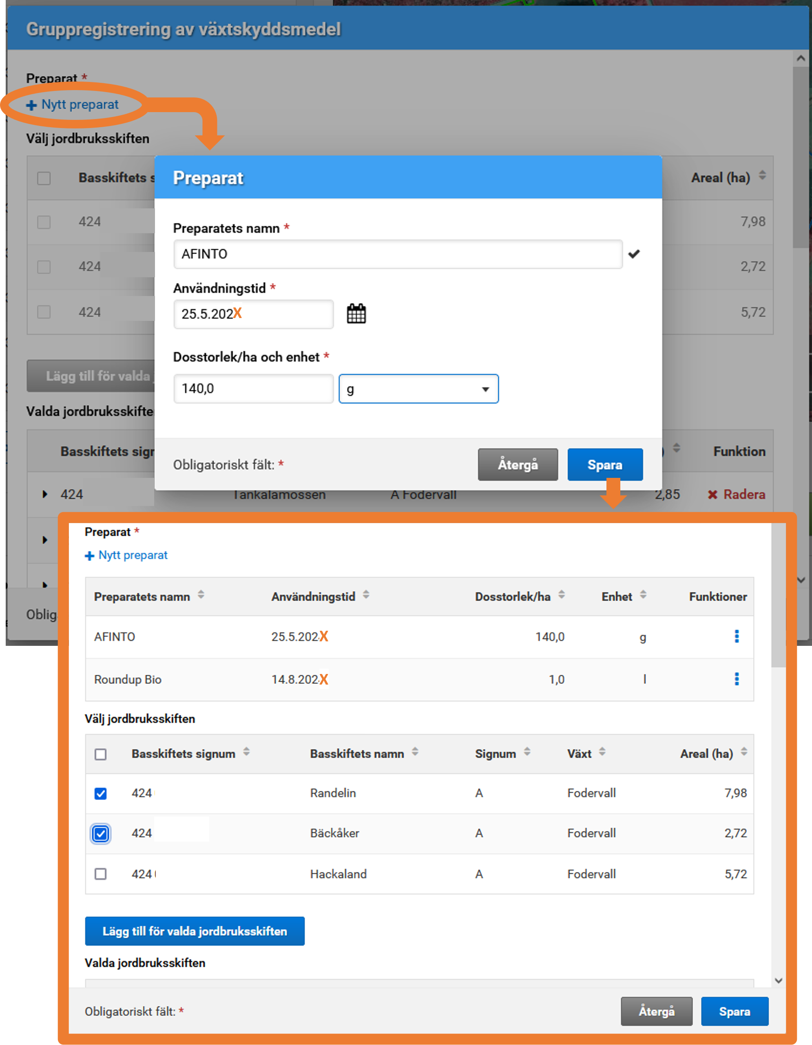This screenshot has width=812, height=1045.
Task: Open the AFINTO row three-dot functions menu
Action: tap(737, 636)
